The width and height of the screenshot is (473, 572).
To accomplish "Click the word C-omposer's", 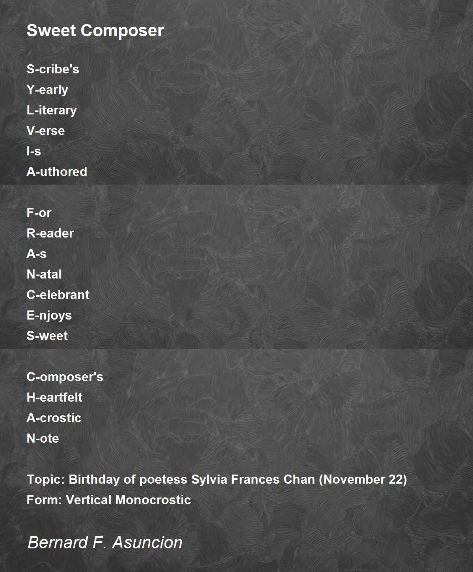I will point(65,377).
